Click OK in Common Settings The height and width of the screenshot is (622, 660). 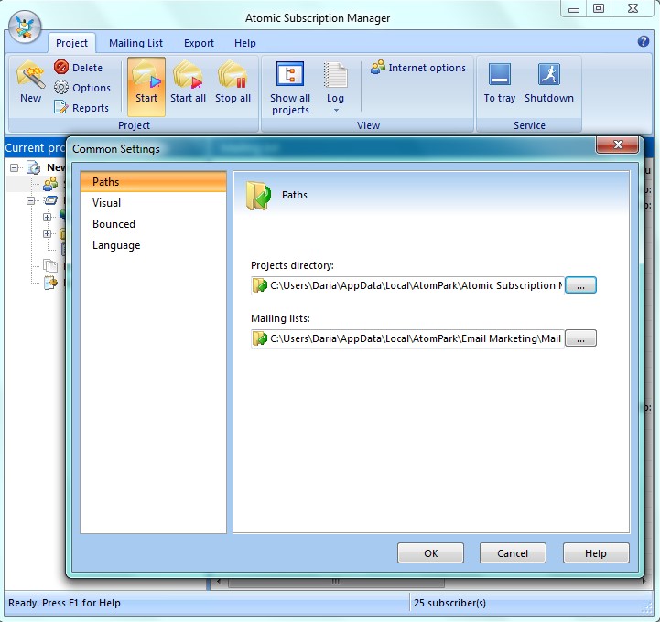[430, 553]
